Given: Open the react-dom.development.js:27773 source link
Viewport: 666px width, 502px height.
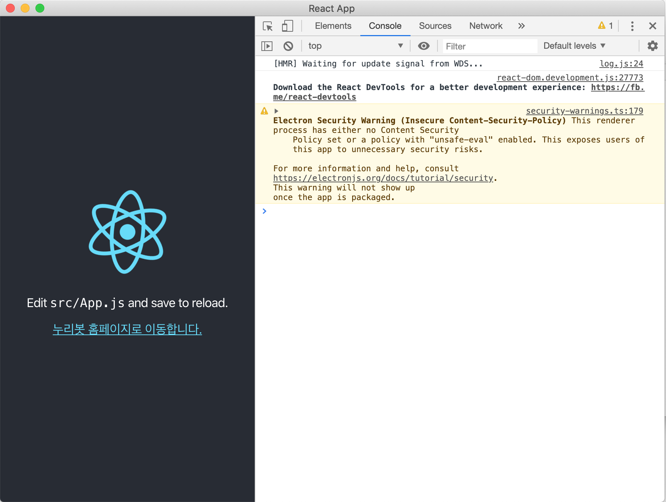Looking at the screenshot, I should 570,78.
